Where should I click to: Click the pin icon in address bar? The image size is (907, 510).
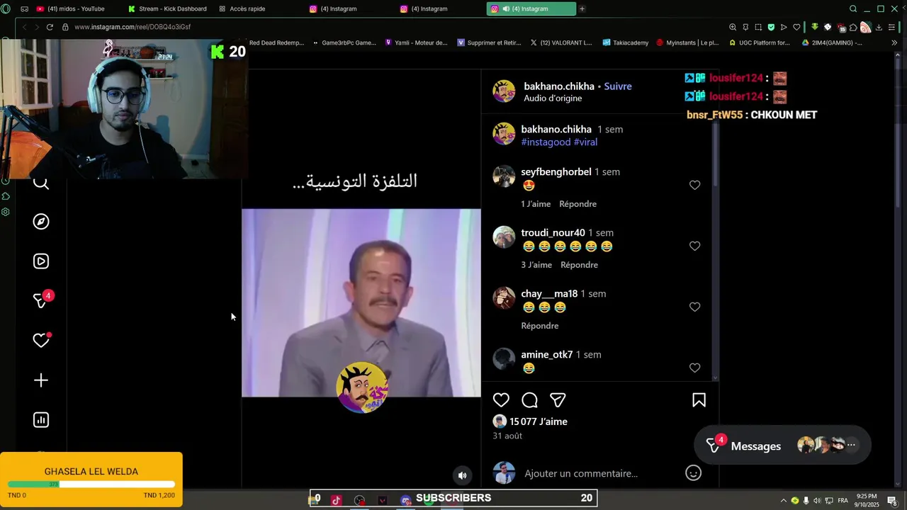(x=745, y=27)
